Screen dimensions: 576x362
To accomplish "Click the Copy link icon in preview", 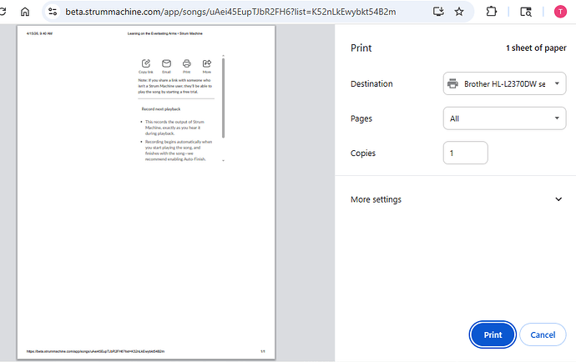I will click(x=146, y=66).
